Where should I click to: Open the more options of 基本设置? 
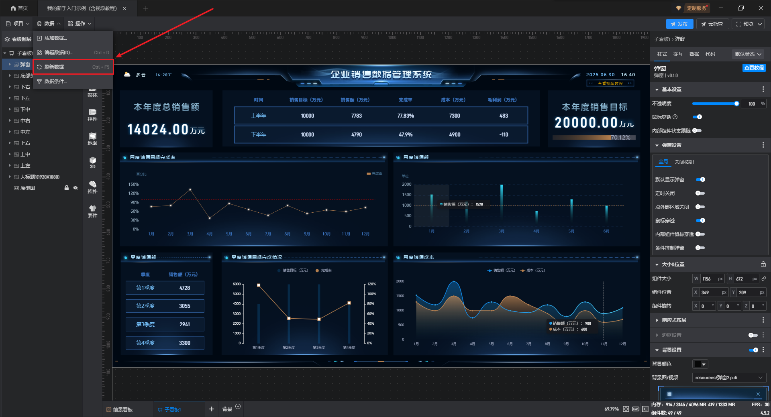point(763,90)
